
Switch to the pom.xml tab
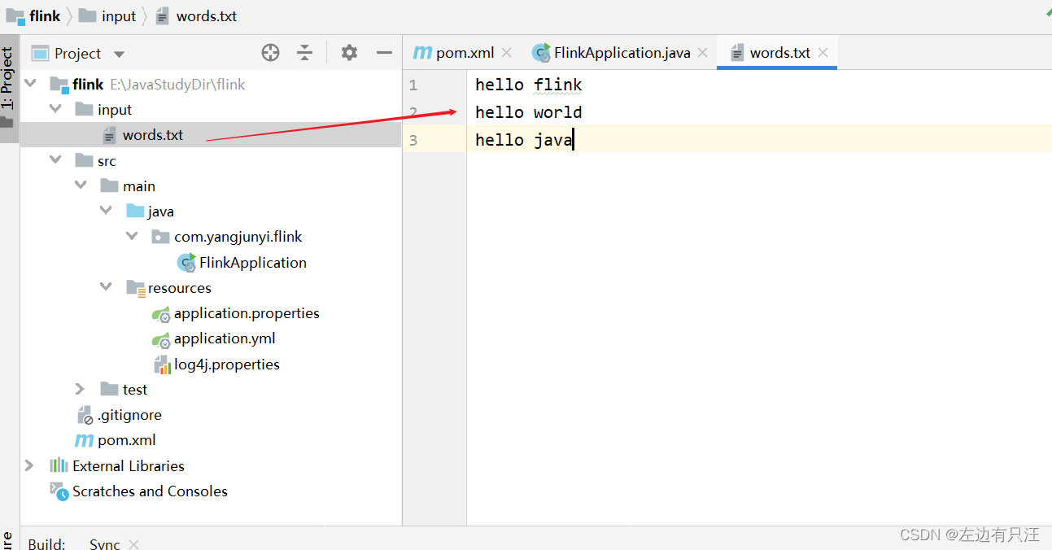click(454, 53)
